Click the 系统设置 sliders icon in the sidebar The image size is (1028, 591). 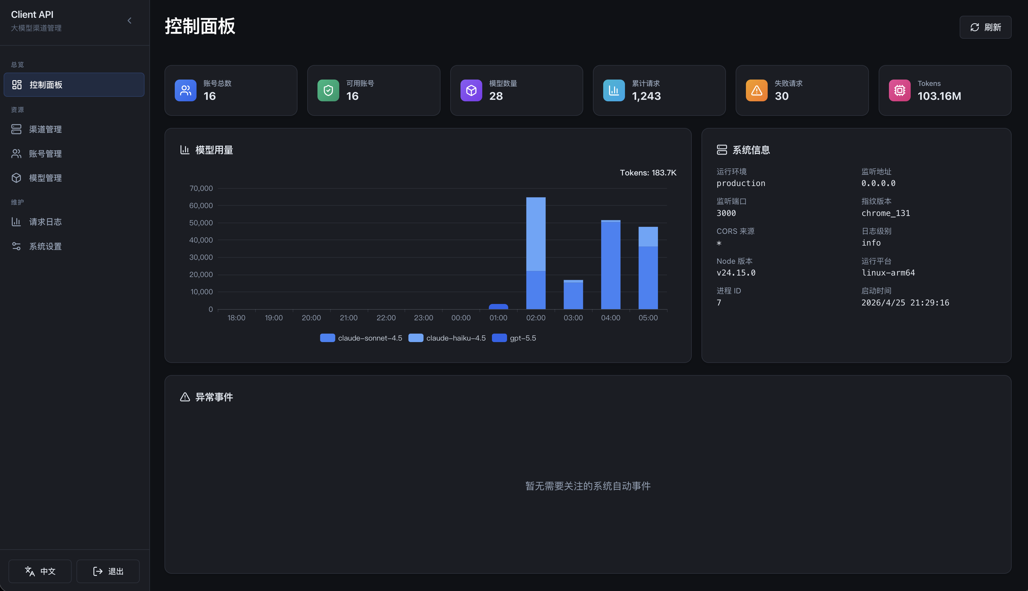coord(16,246)
